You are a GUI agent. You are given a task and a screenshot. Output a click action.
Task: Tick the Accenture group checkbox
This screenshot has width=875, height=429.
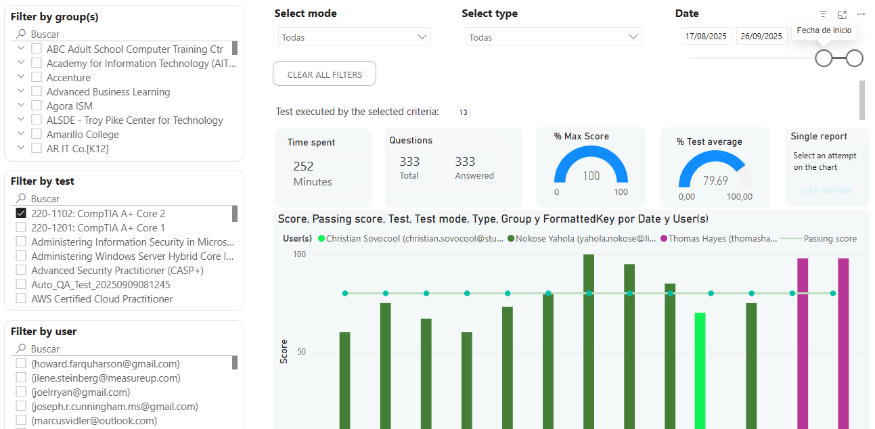pyautogui.click(x=37, y=77)
